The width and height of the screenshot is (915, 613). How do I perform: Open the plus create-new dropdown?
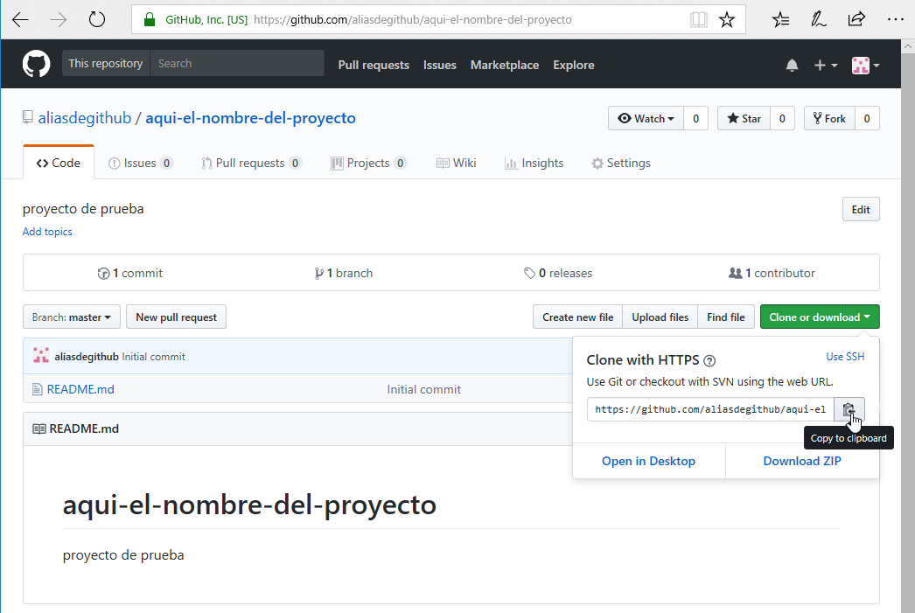click(x=825, y=66)
